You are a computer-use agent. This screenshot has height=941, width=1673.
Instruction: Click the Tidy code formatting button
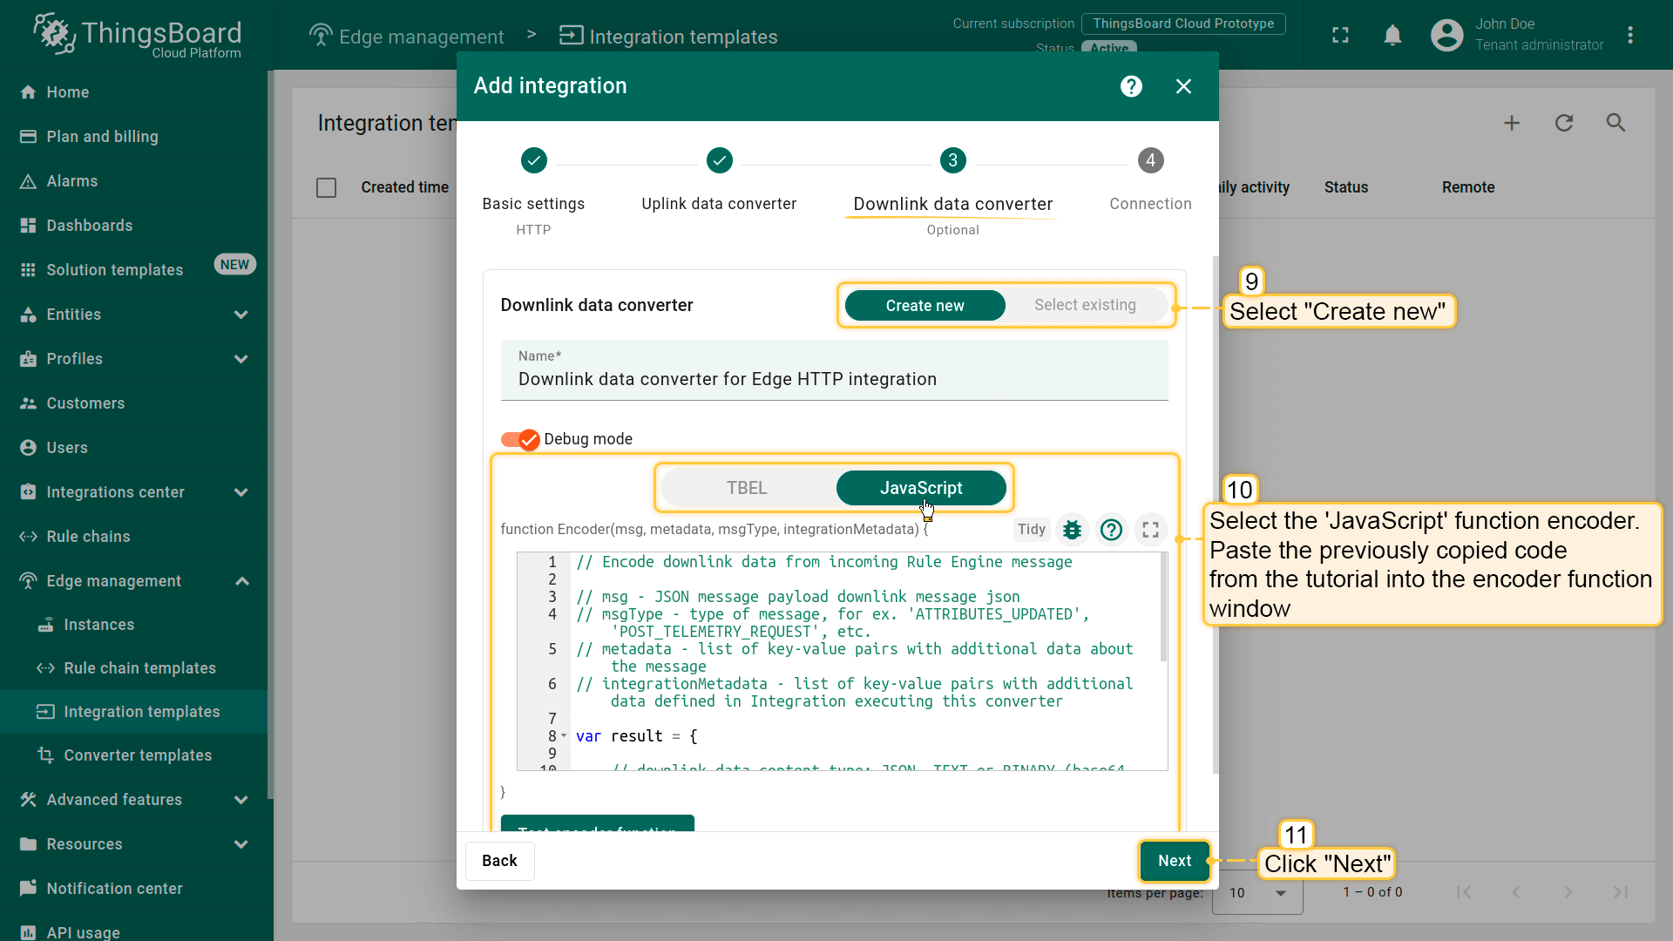pos(1032,530)
